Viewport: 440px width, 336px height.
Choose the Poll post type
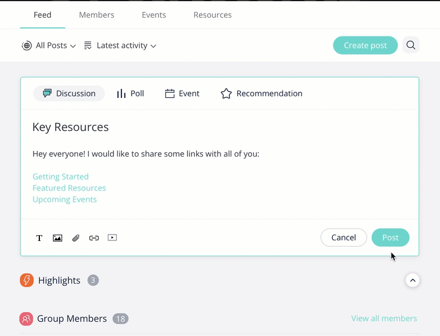coord(131,93)
